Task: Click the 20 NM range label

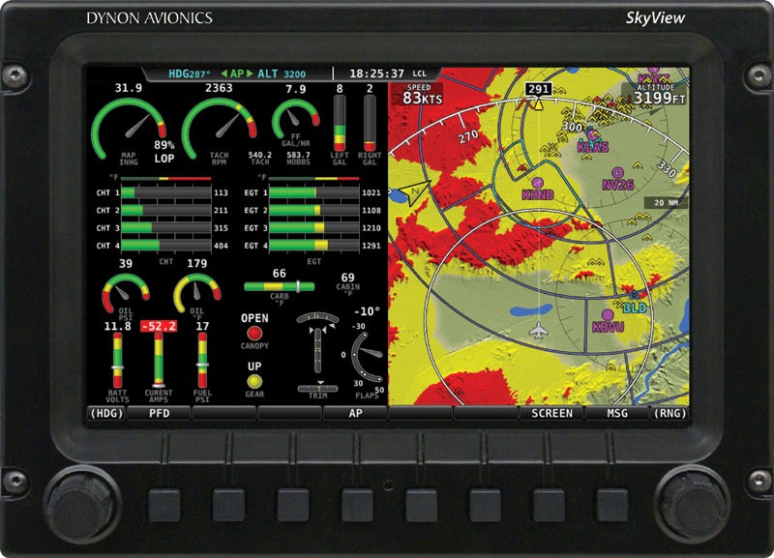Action: coord(666,203)
